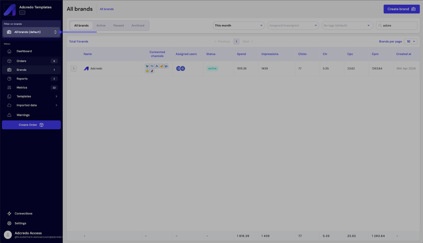This screenshot has height=243, width=423.
Task: Click the Connections lightning bolt icon
Action: [9, 214]
